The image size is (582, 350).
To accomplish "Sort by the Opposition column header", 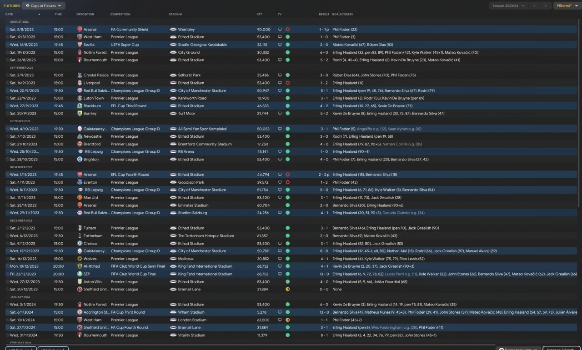I will 85,15.
